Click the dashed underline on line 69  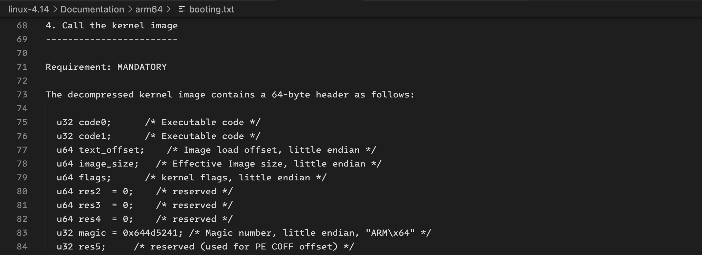(x=112, y=39)
